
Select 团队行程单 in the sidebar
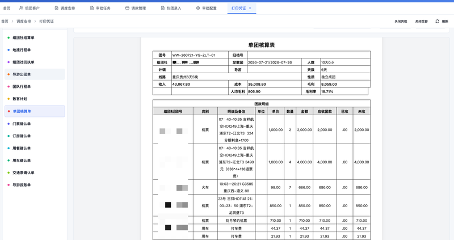35,86
